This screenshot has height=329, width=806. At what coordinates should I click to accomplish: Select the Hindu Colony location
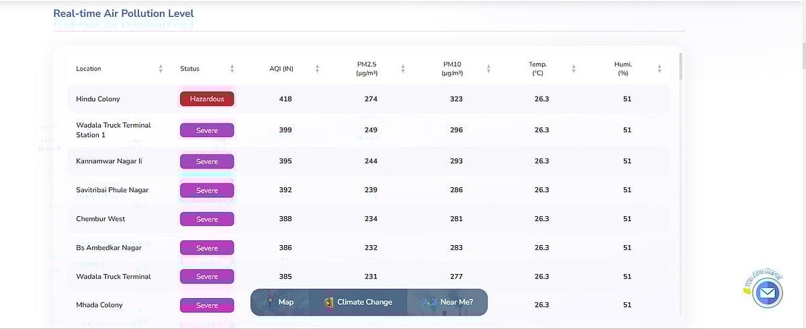click(98, 99)
